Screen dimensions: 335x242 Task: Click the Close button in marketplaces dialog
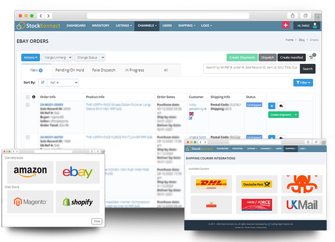point(97,221)
